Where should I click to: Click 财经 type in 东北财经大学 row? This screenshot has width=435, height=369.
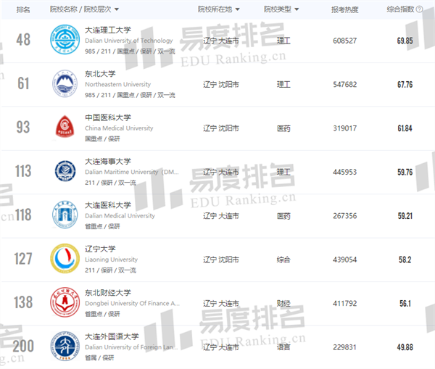[283, 304]
